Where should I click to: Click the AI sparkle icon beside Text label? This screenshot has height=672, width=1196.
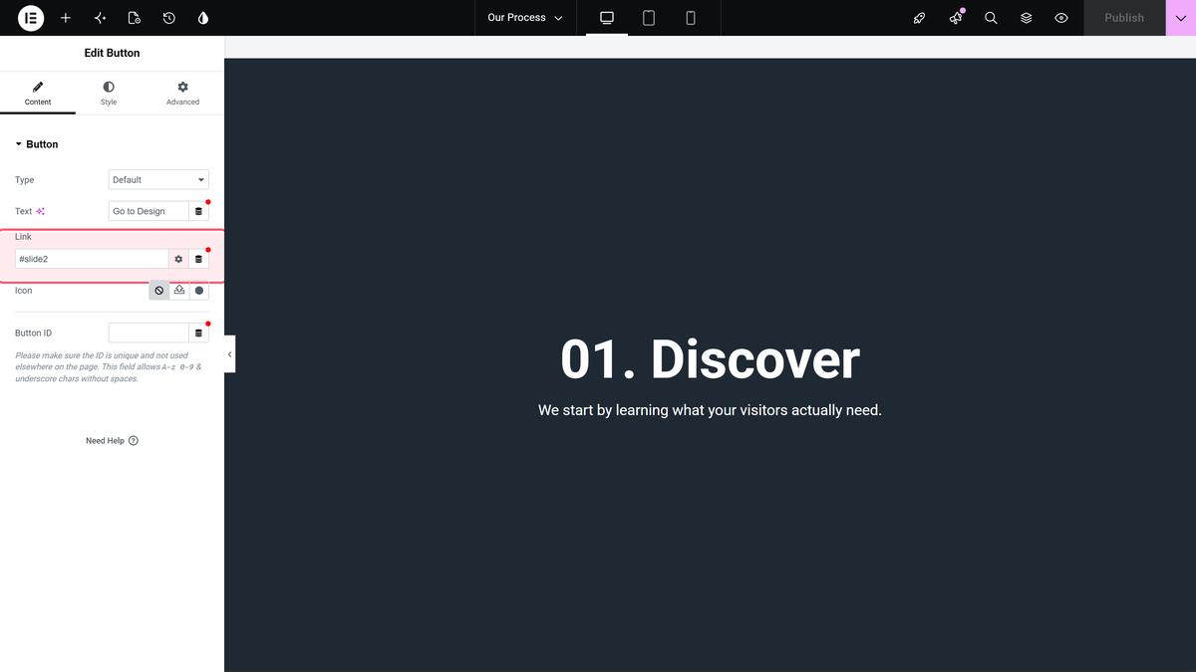41,211
